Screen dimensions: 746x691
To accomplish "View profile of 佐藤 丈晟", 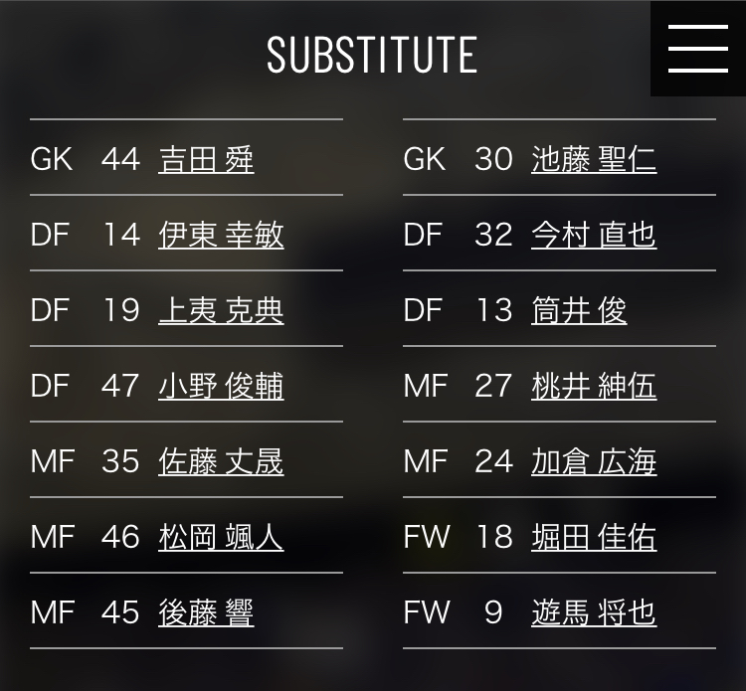I will 221,461.
